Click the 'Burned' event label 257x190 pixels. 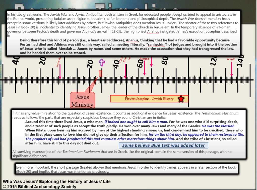(x=144, y=59)
